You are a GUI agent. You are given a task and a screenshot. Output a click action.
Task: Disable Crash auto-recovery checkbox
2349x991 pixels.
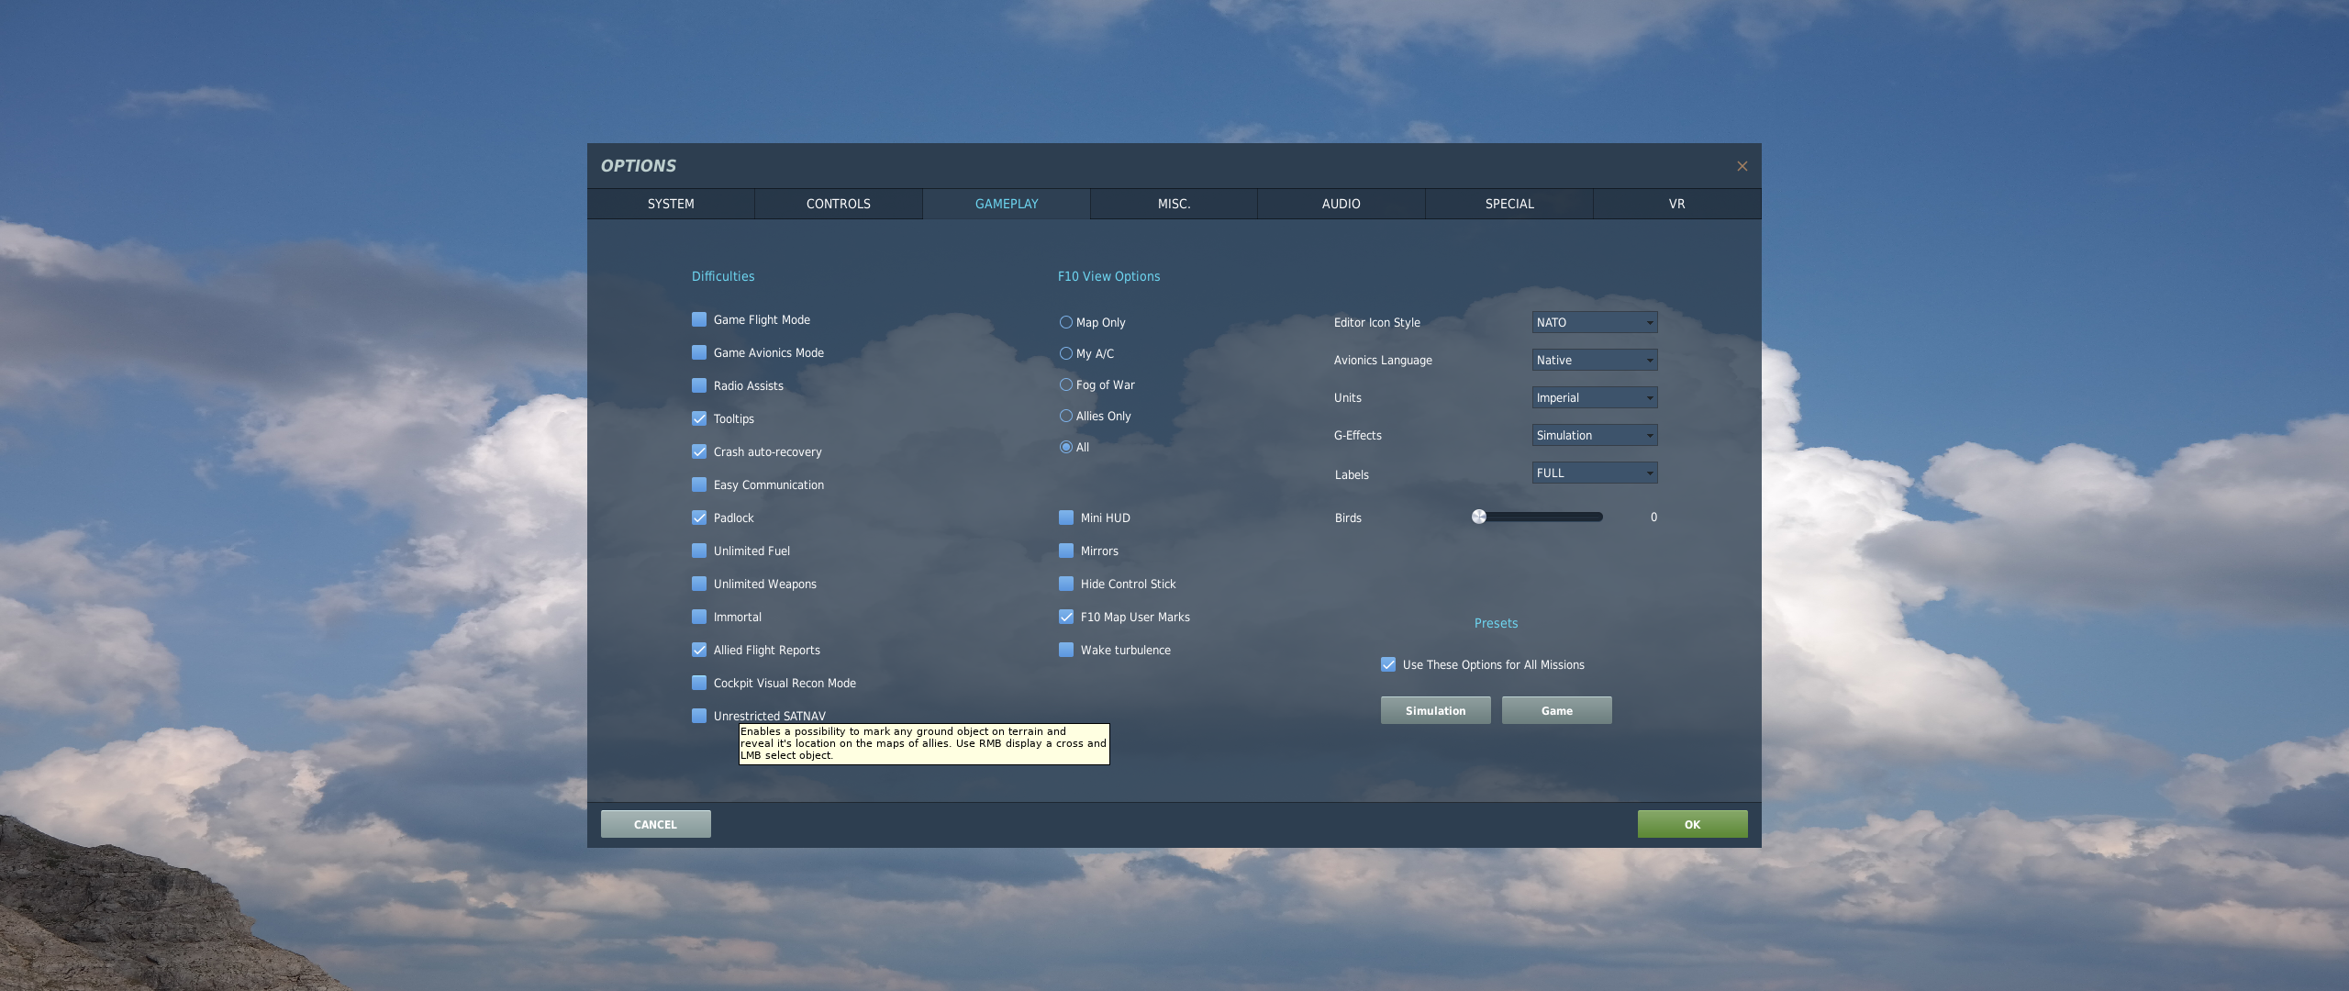click(x=699, y=451)
